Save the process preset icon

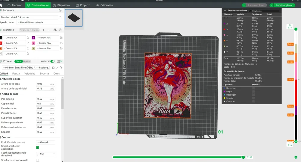[53, 68]
